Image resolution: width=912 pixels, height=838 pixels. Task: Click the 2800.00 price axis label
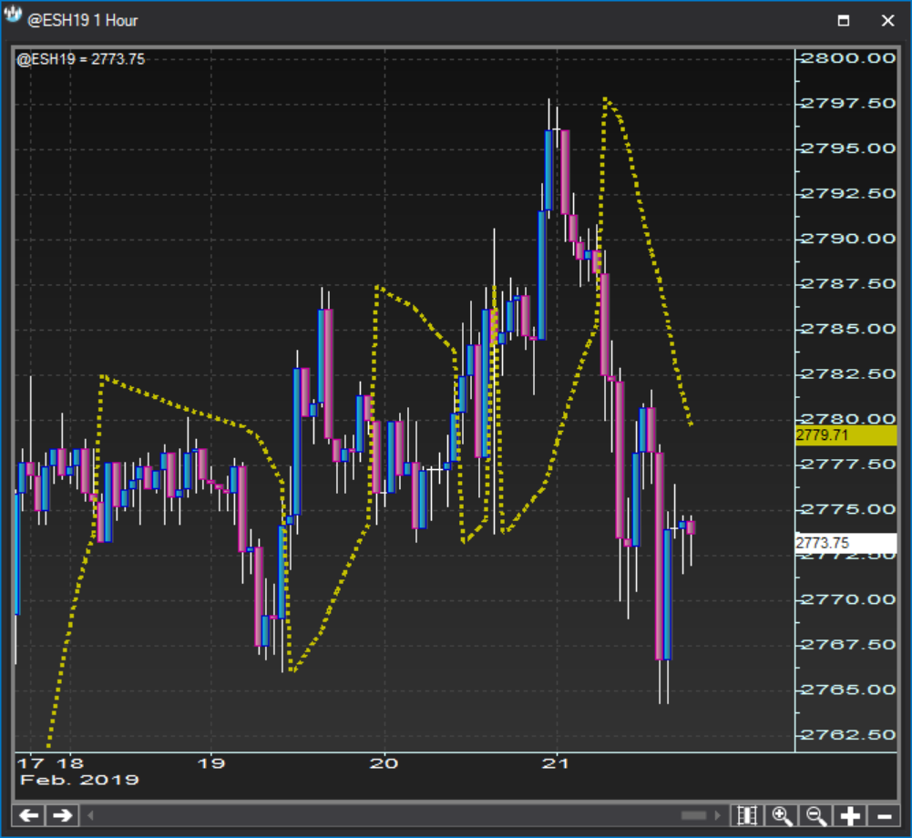point(848,58)
